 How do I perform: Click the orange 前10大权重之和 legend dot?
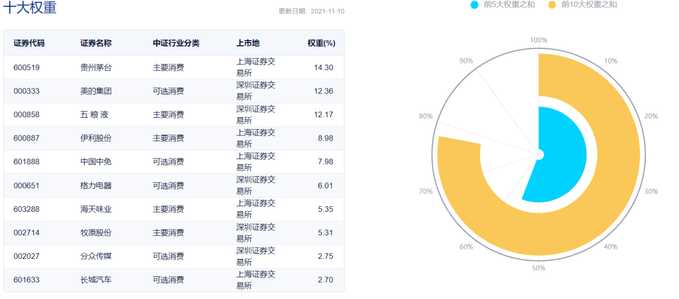552,5
